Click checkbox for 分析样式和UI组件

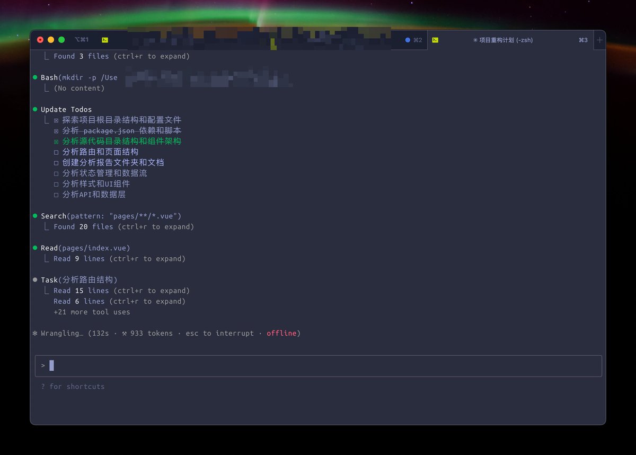56,184
